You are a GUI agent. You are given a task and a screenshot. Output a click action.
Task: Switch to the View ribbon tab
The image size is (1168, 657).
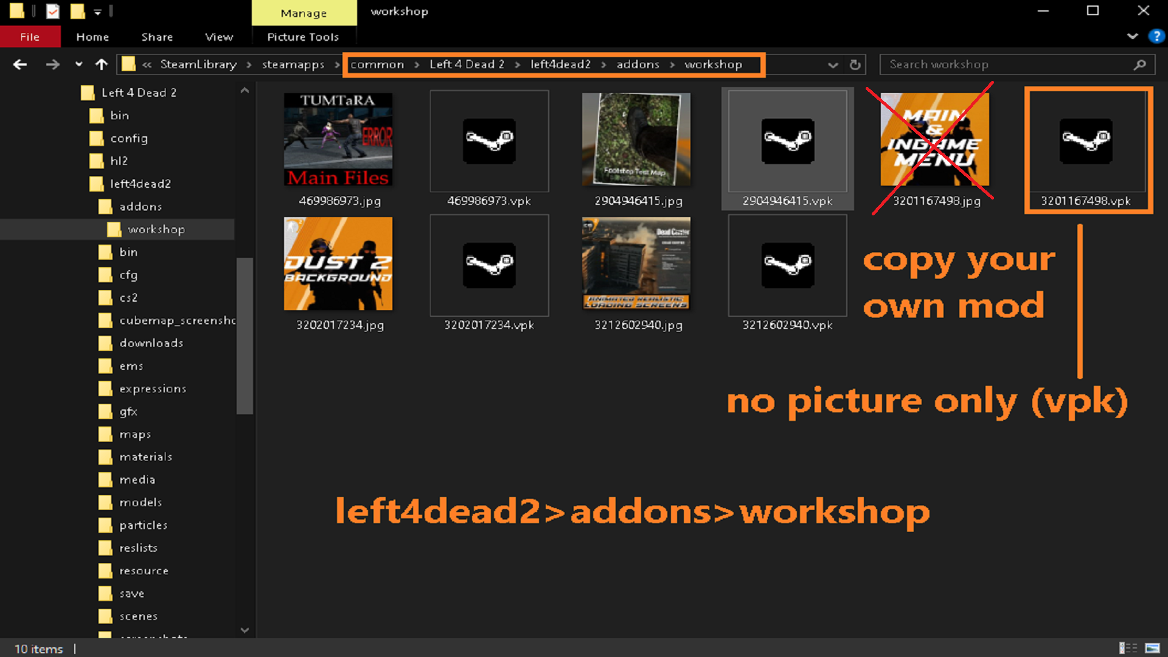tap(219, 37)
